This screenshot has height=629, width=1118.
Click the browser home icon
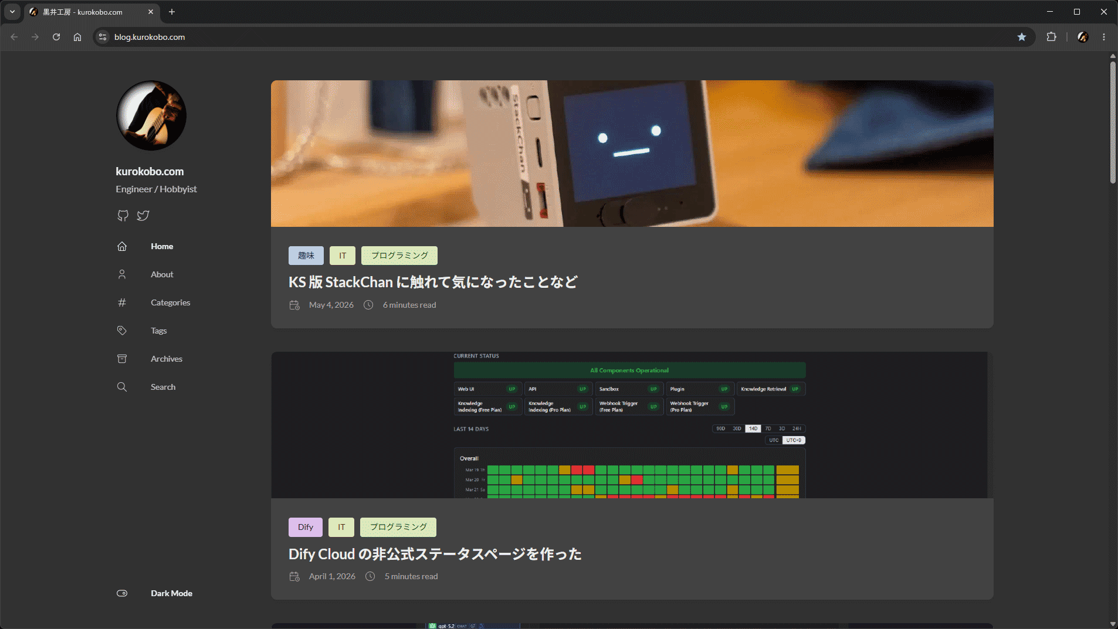tap(77, 37)
